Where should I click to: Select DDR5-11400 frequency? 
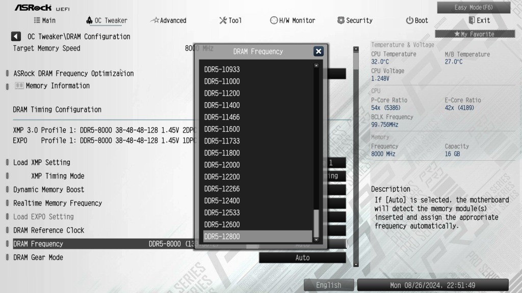point(257,105)
